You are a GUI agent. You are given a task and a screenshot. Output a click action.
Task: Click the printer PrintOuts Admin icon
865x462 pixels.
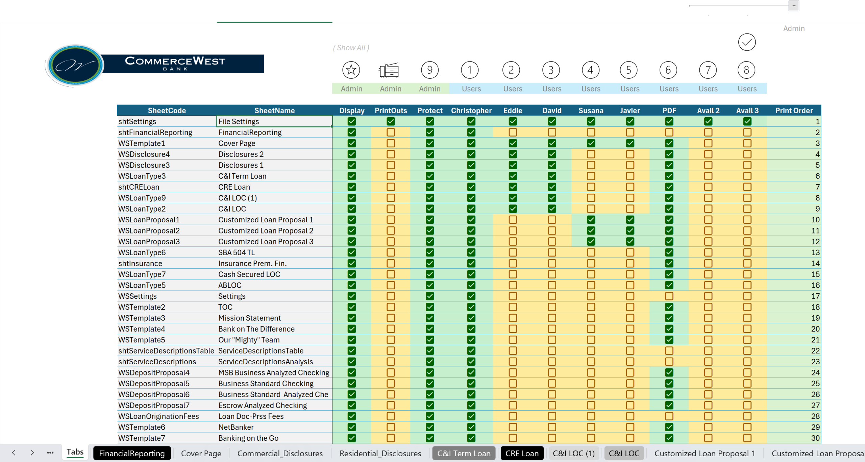click(x=389, y=70)
